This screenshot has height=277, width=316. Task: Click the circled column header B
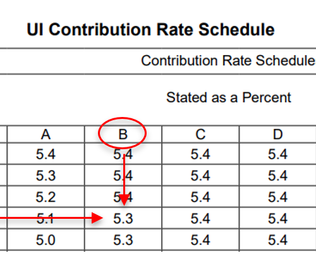(123, 134)
